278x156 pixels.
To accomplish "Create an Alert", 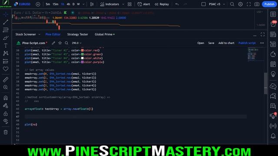I will [x=144, y=4].
